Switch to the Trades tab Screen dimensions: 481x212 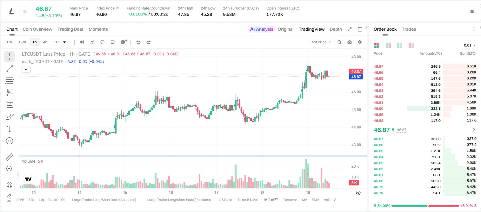pyautogui.click(x=409, y=29)
